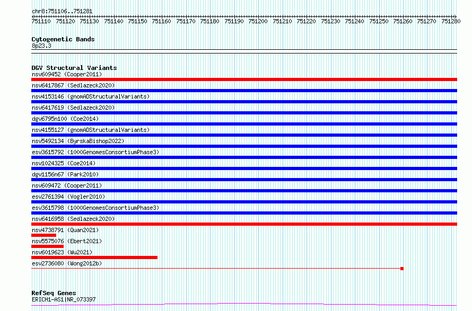This screenshot has width=472, height=311.
Task: Click the Cytogenetic Bands track title
Action: tap(63, 39)
